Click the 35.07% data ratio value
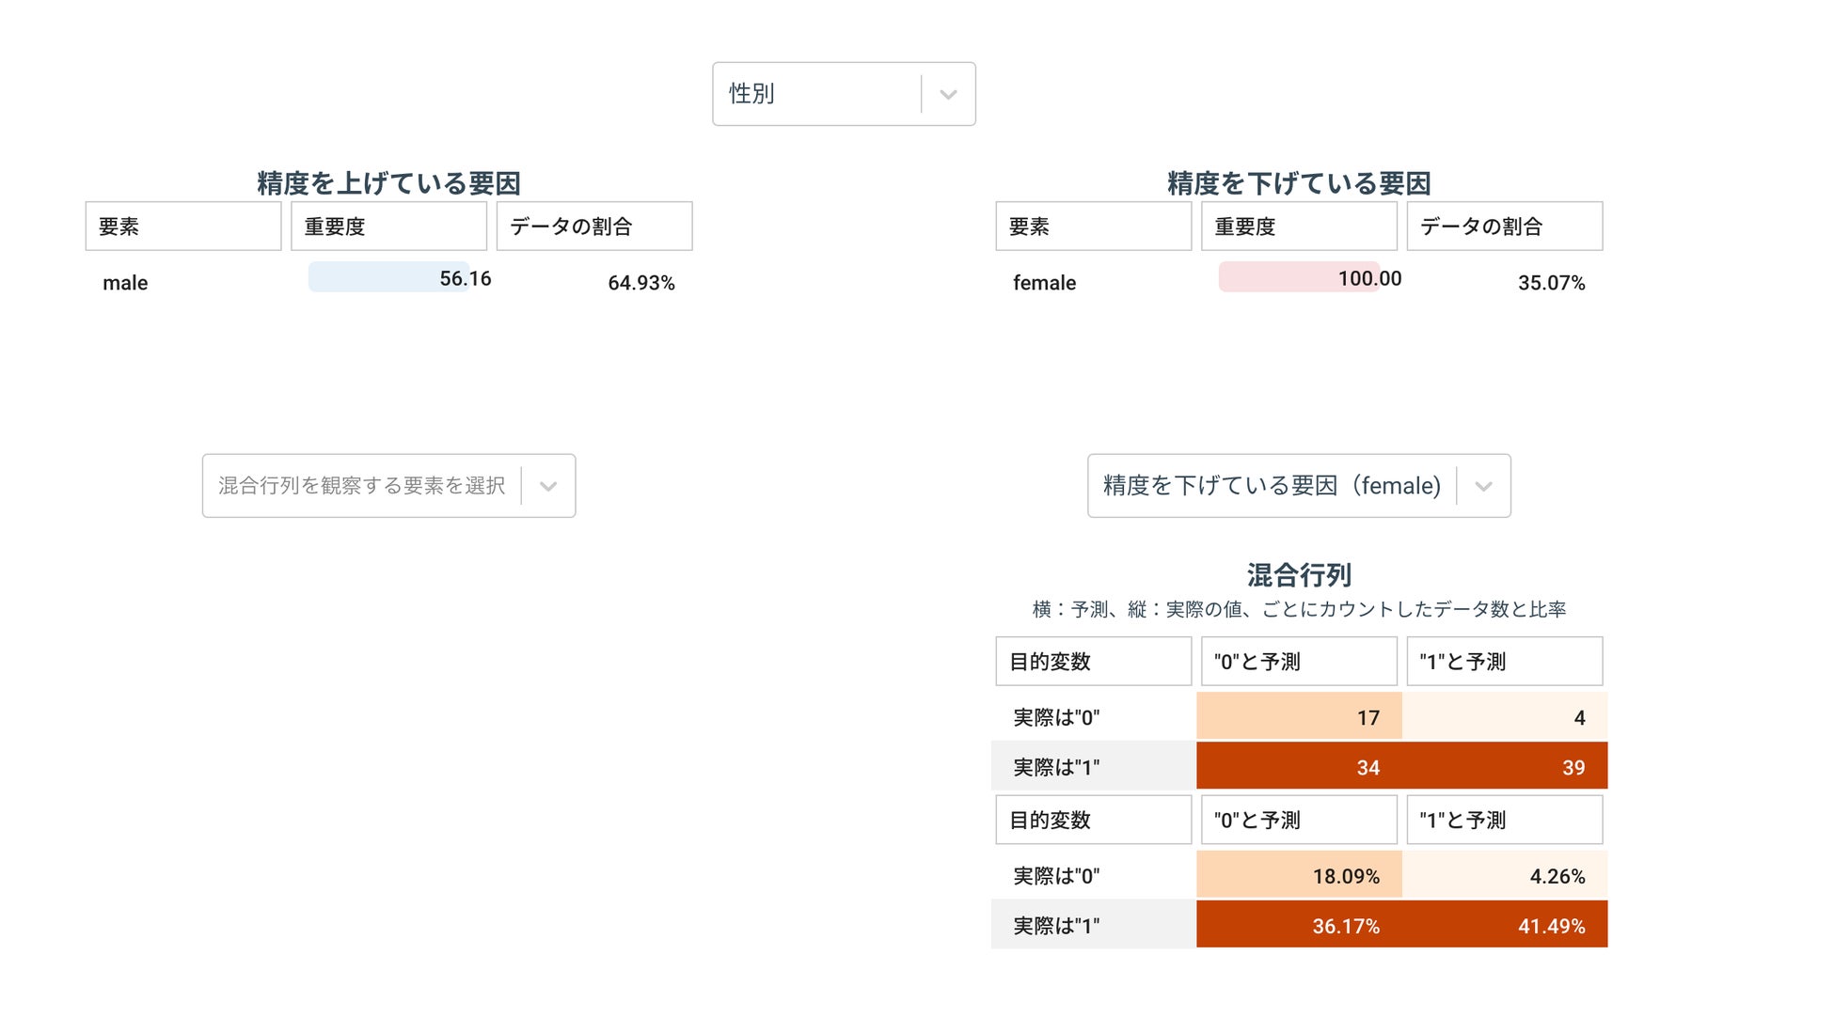 1552,282
